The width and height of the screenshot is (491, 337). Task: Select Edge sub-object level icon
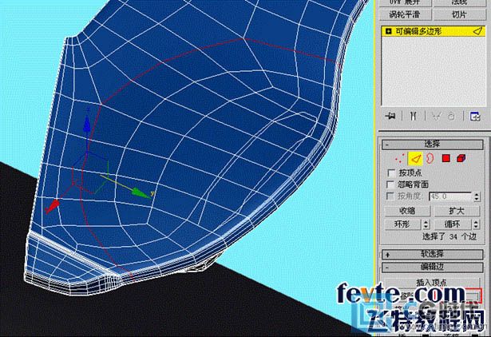click(415, 159)
